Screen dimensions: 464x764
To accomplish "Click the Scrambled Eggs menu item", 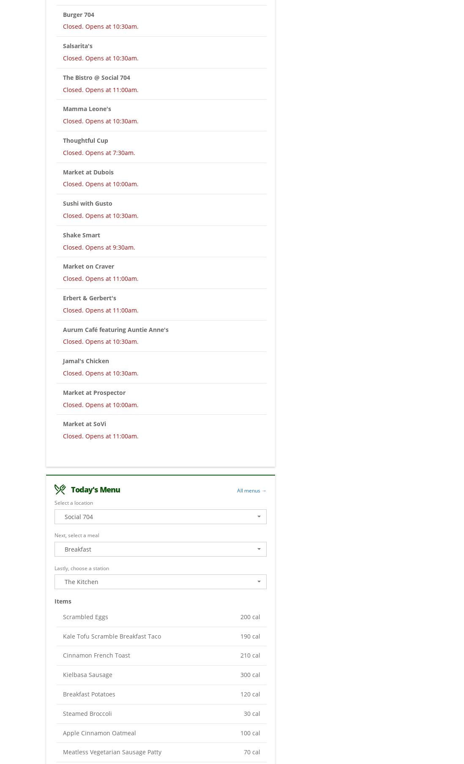I will (x=85, y=617).
